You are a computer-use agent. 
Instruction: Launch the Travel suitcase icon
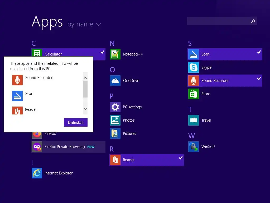[194, 120]
